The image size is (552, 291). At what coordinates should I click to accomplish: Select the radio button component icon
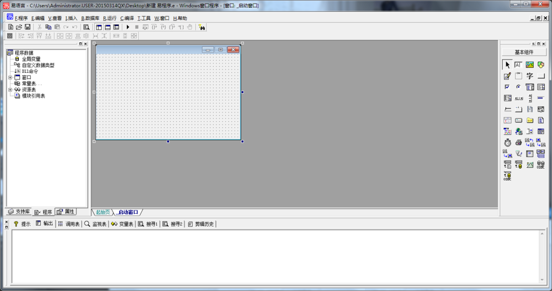tap(518, 87)
